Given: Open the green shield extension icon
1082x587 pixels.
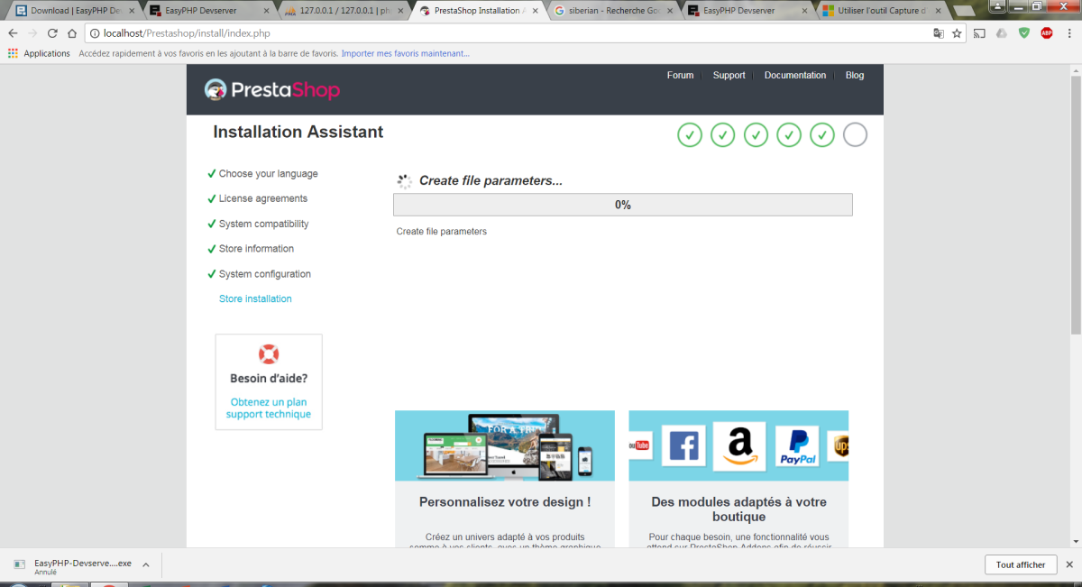Looking at the screenshot, I should pos(1023,33).
